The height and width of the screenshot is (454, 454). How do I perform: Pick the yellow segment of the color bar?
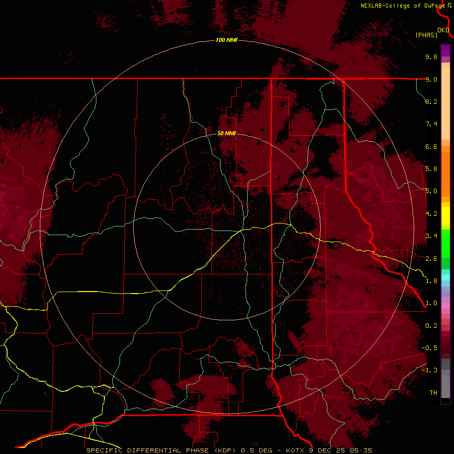coord(445,216)
